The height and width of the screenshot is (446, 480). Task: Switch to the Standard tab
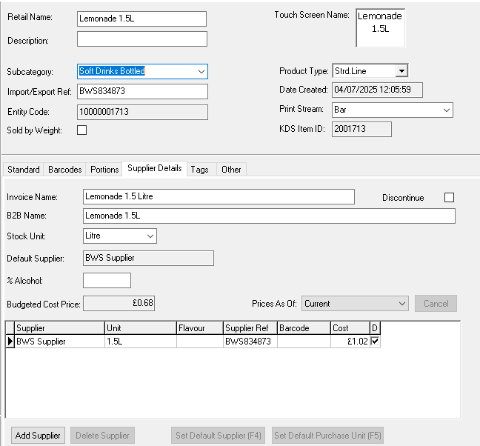tap(24, 170)
